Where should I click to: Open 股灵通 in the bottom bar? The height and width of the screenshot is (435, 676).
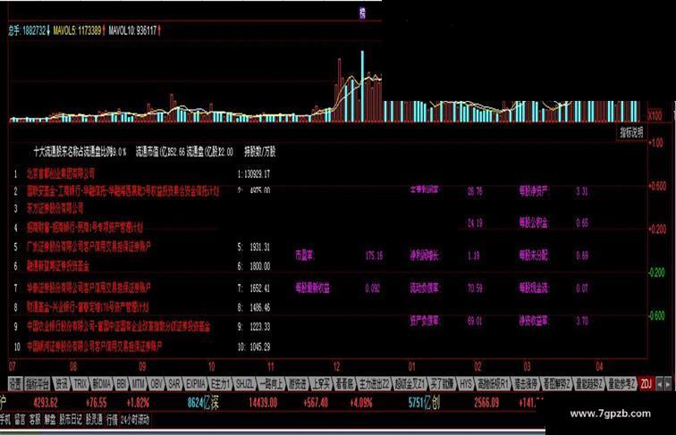94,420
